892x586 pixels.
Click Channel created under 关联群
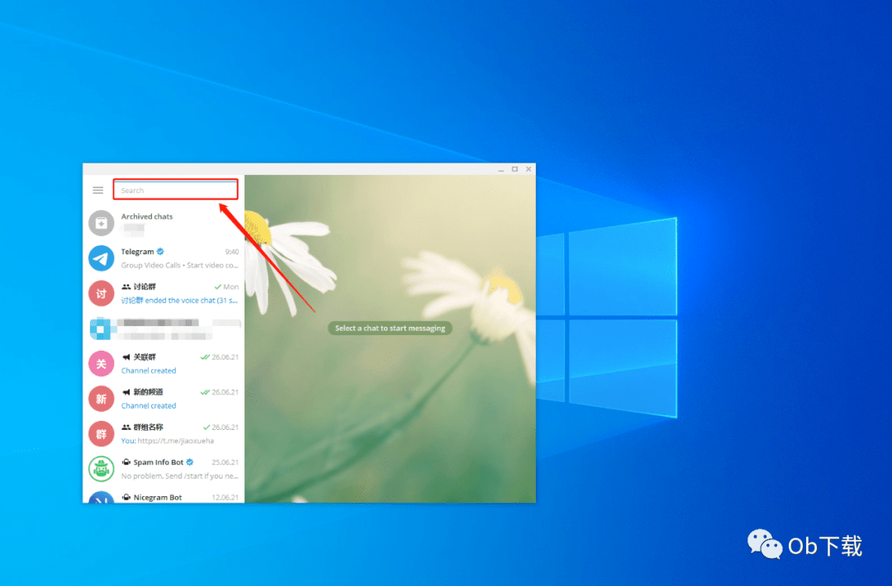(149, 371)
